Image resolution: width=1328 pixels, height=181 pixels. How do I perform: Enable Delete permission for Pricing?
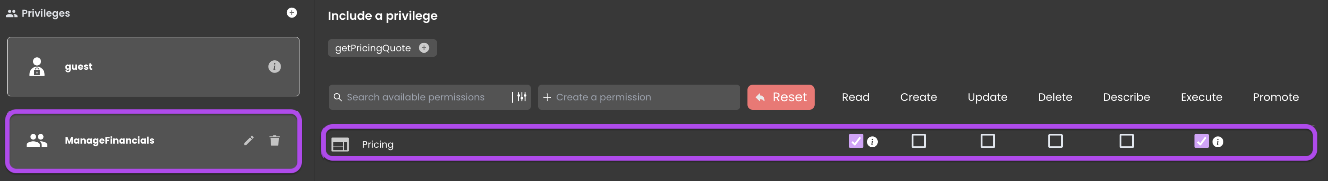pos(1055,141)
